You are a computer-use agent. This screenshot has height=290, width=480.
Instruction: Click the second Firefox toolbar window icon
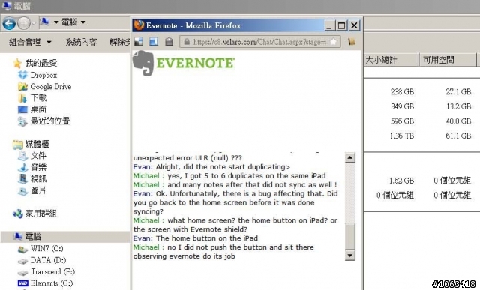154,42
